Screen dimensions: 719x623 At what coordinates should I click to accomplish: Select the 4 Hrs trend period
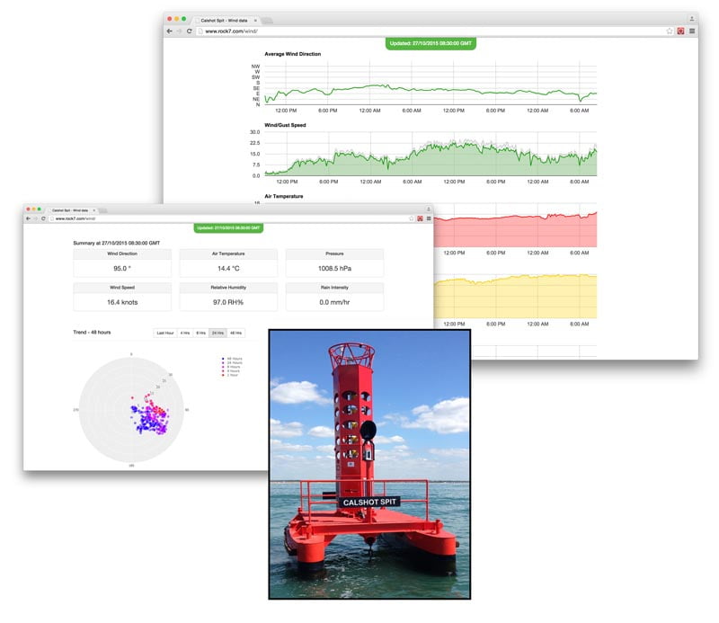[184, 333]
